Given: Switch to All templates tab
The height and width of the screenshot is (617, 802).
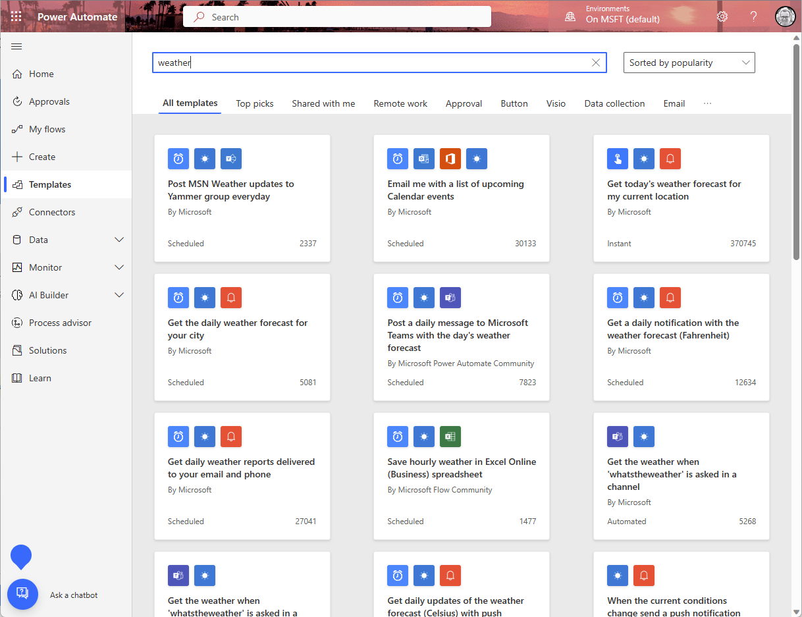Looking at the screenshot, I should 190,103.
